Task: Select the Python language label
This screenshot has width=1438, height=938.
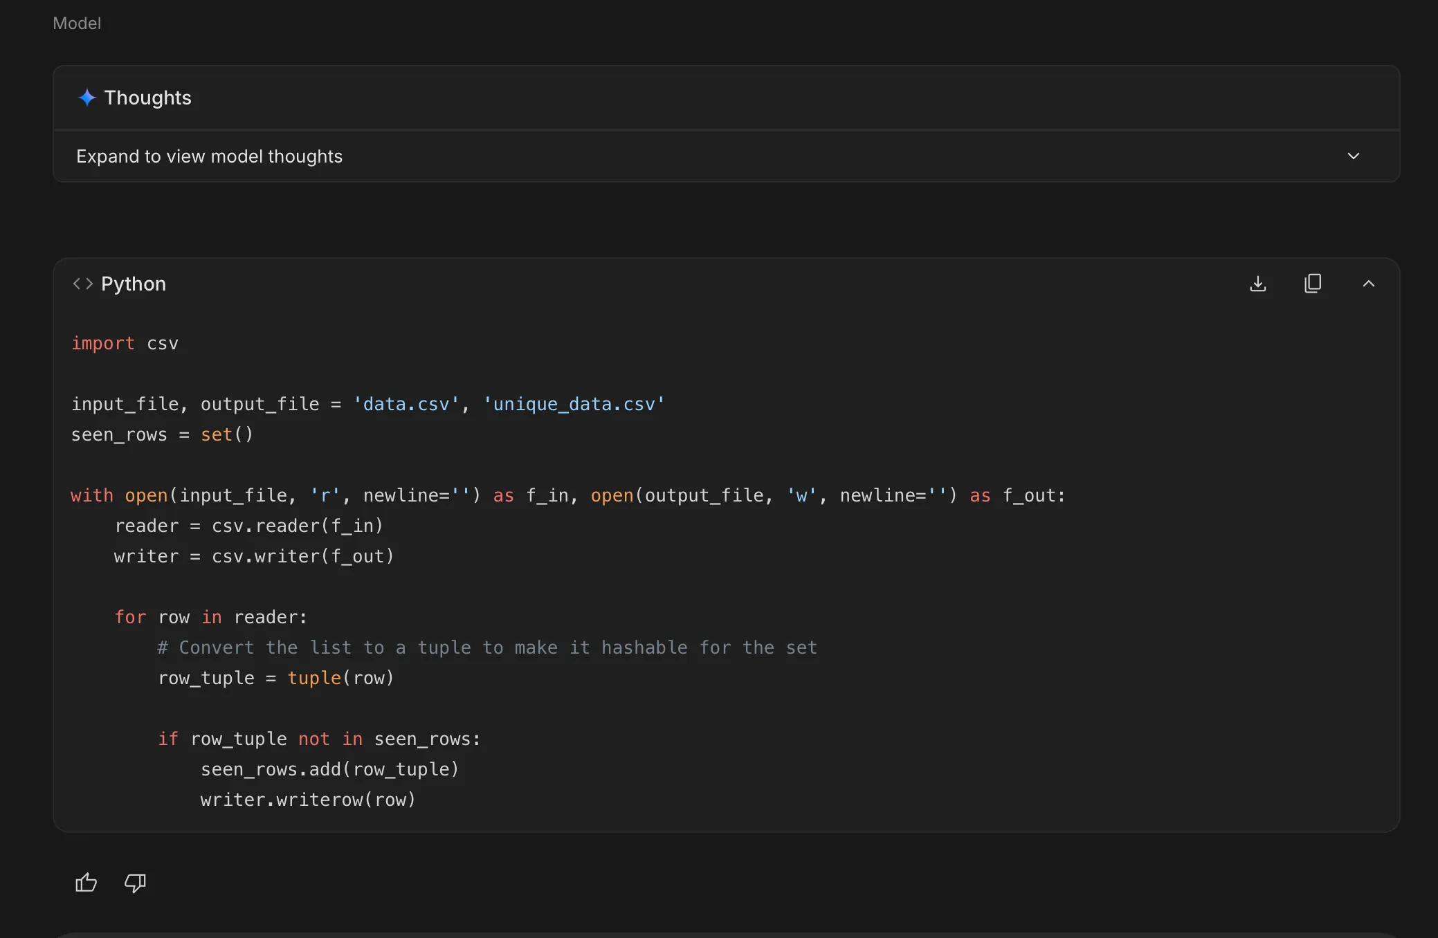Action: pos(134,284)
